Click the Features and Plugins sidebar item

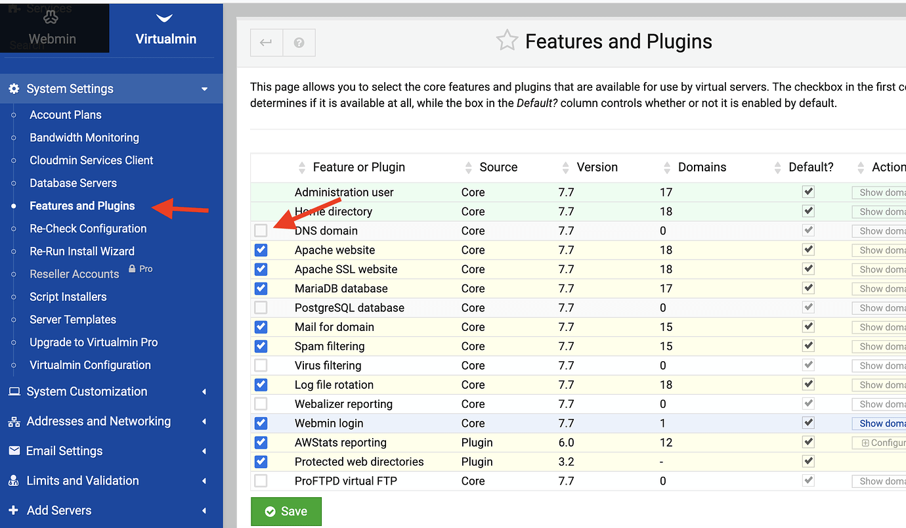[82, 206]
